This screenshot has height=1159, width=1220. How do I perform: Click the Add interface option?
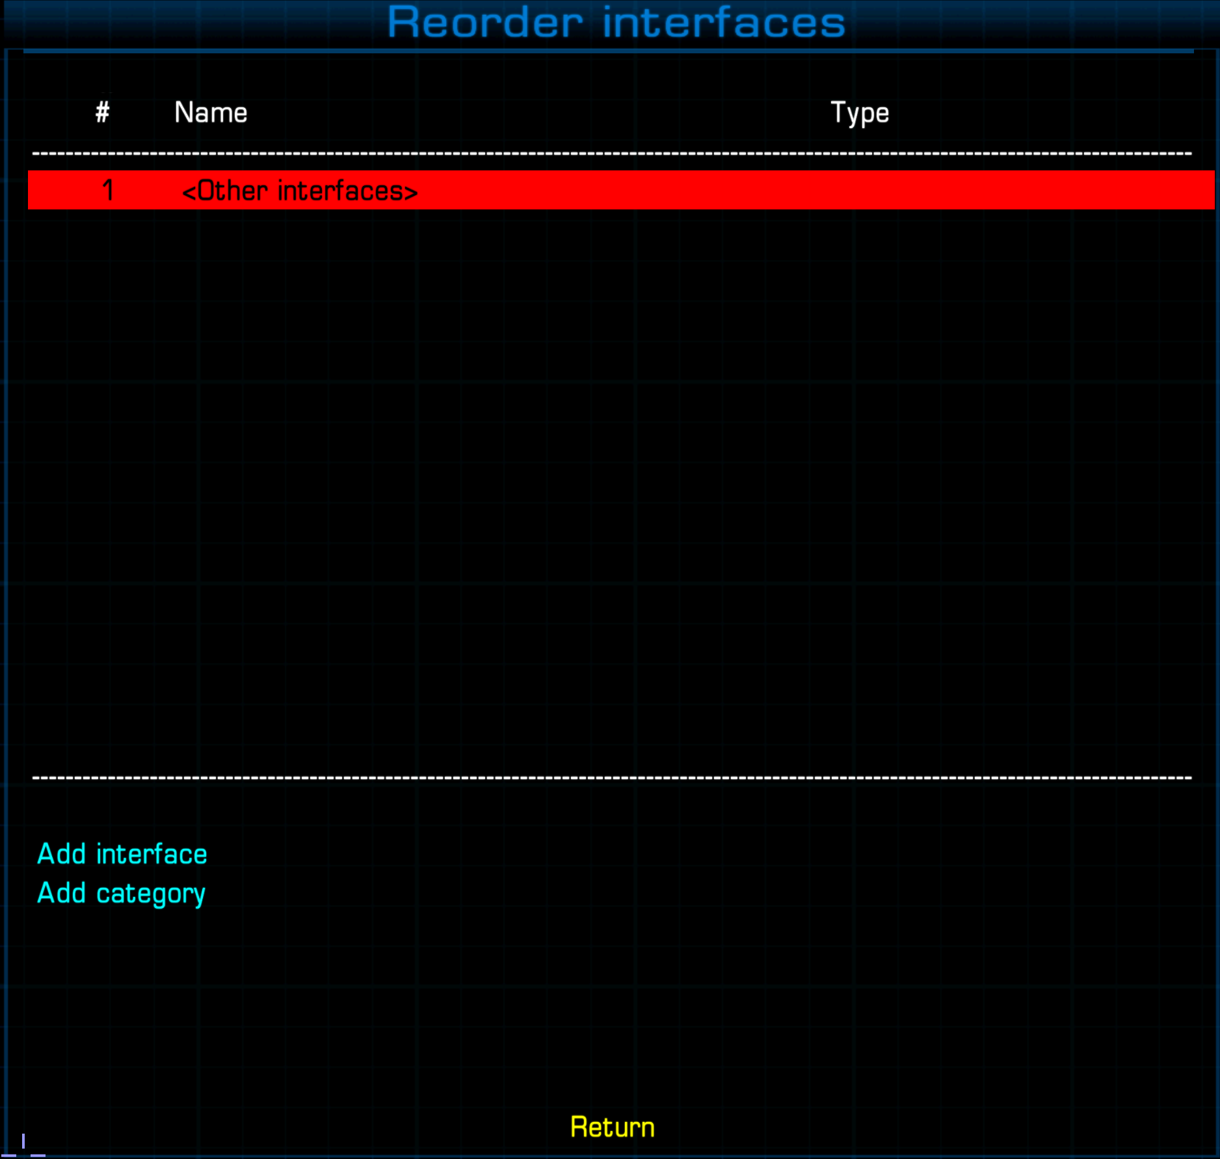(x=122, y=854)
